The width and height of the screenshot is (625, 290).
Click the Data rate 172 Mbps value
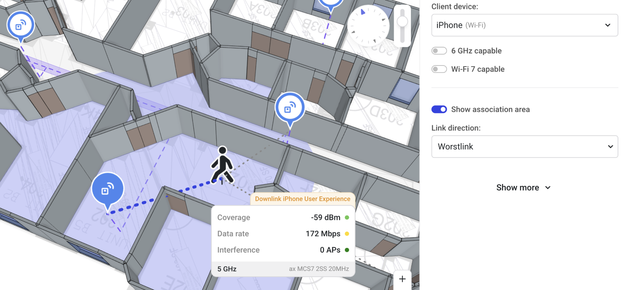(323, 234)
